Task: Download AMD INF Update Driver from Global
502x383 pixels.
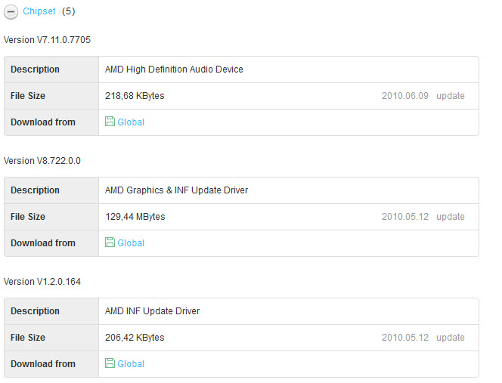Action: (131, 364)
